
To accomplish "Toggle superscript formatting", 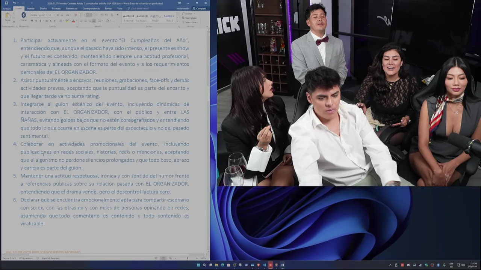I will [54, 21].
